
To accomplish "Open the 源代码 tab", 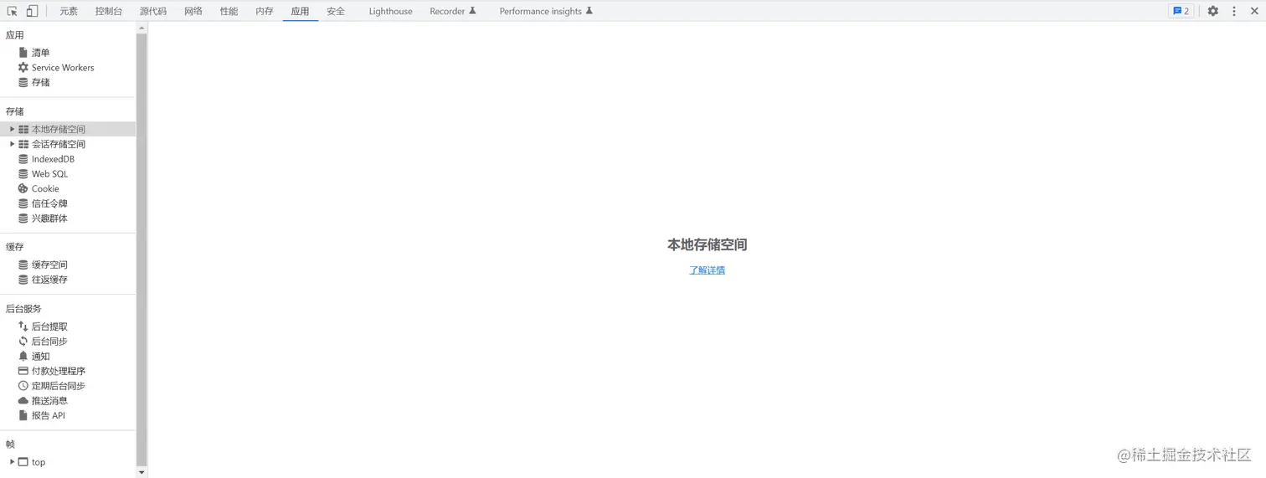I will [x=153, y=11].
